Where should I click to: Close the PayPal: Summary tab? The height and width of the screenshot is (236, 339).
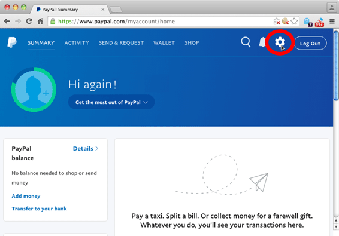coord(103,10)
